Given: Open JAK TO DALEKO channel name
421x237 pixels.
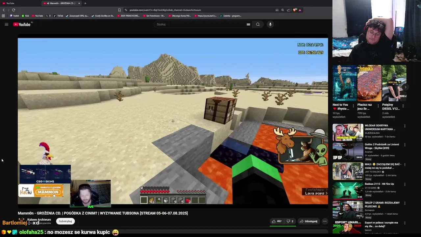Looking at the screenshot, I should pos(373,171).
